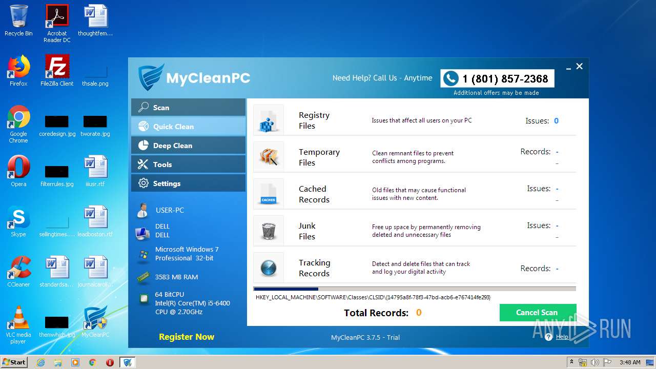The height and width of the screenshot is (369, 656).
Task: Show hidden system tray icons
Action: tap(571, 362)
